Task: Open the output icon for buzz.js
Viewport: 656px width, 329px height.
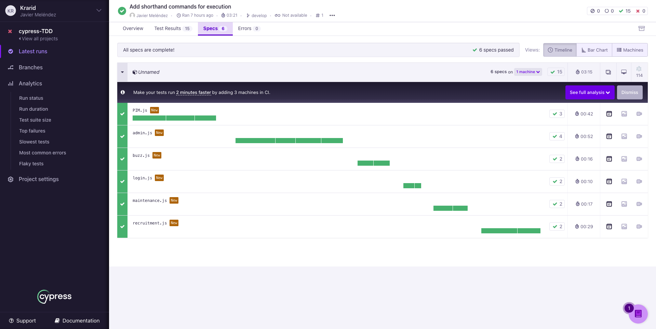Action: click(x=609, y=159)
